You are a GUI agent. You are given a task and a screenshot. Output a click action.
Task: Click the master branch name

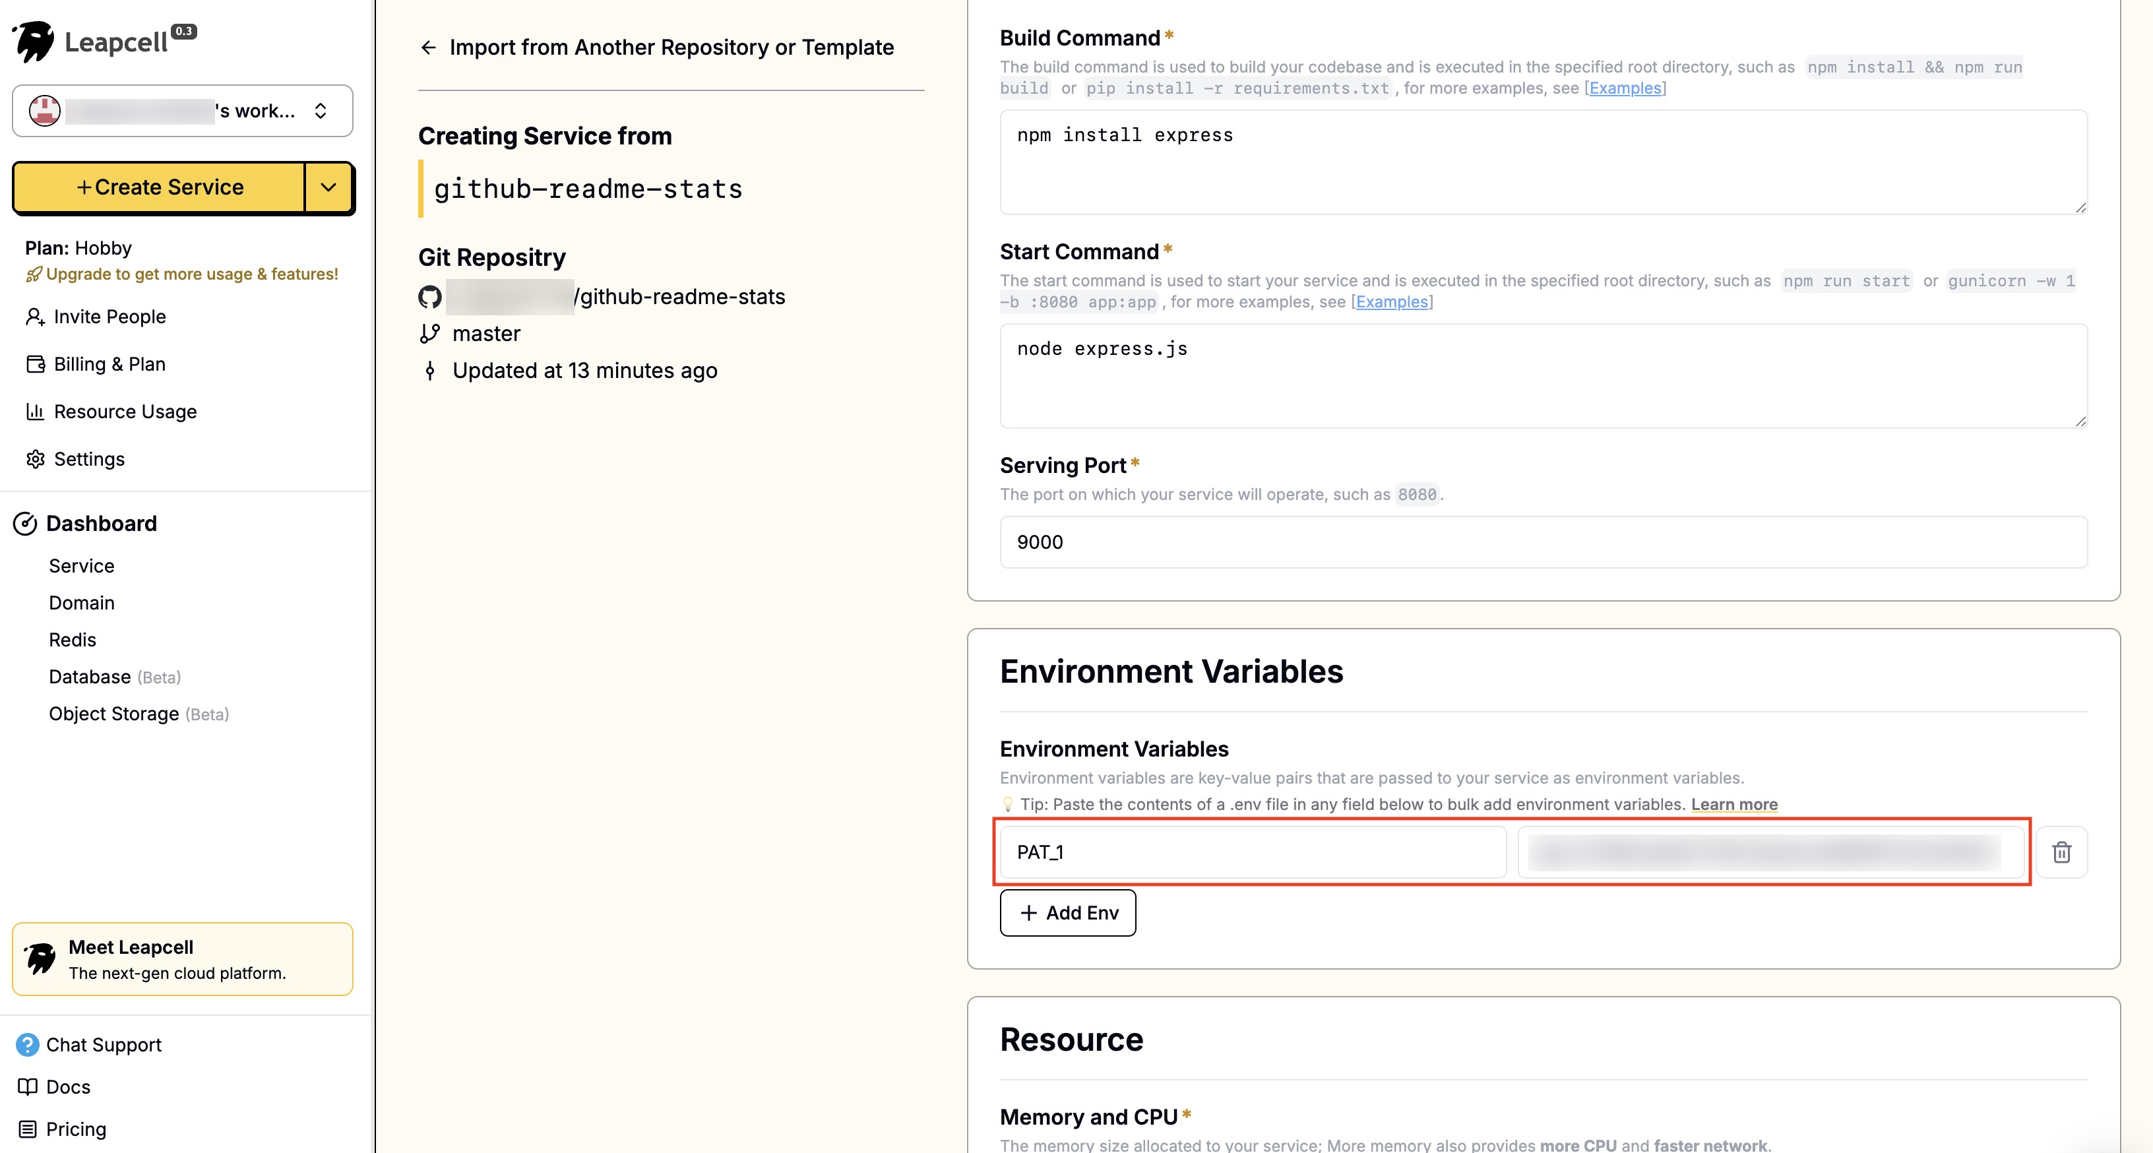(486, 334)
